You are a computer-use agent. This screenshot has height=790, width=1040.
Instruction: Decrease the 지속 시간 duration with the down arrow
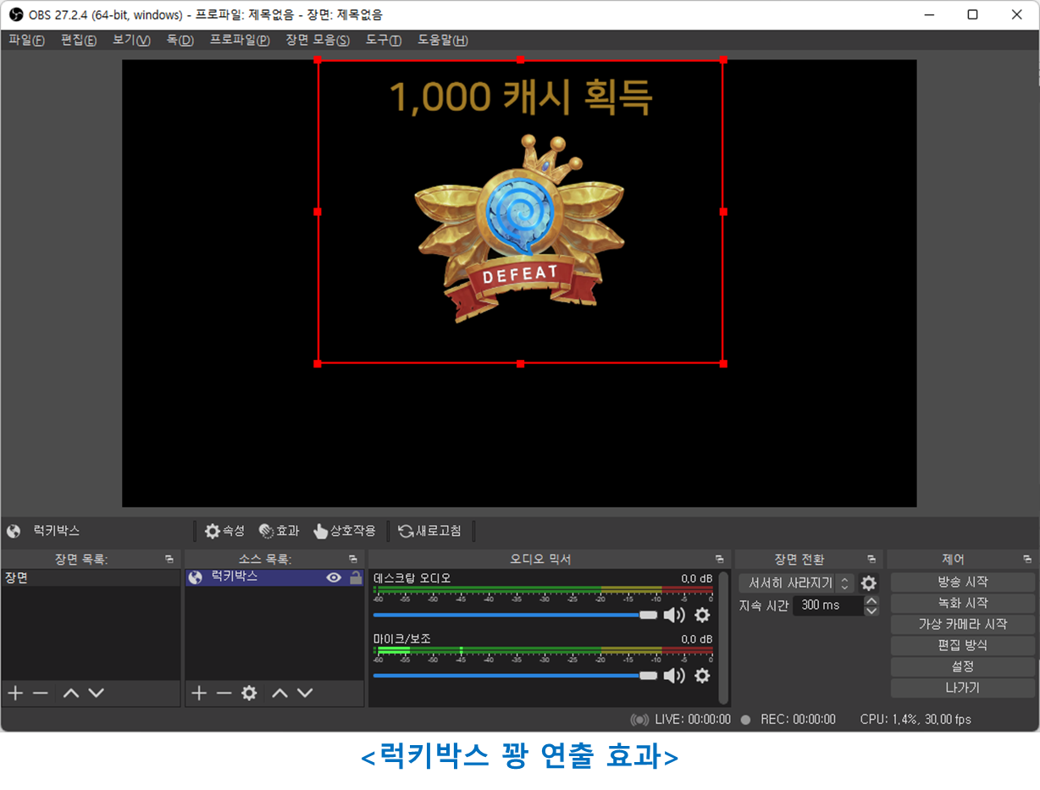coord(871,610)
